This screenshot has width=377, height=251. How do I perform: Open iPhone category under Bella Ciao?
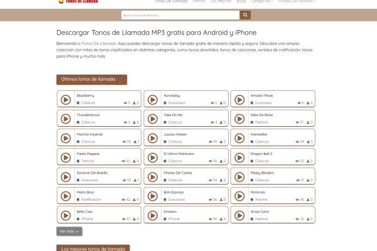pyautogui.click(x=87, y=219)
